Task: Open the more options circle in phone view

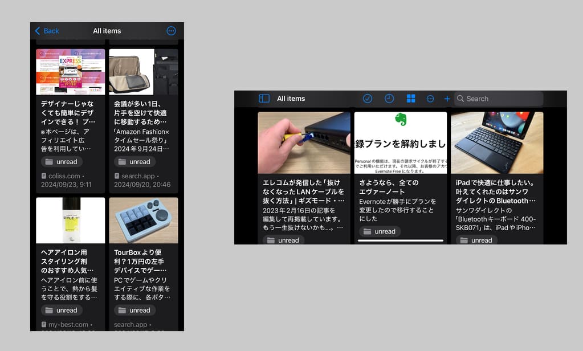Action: (x=171, y=31)
